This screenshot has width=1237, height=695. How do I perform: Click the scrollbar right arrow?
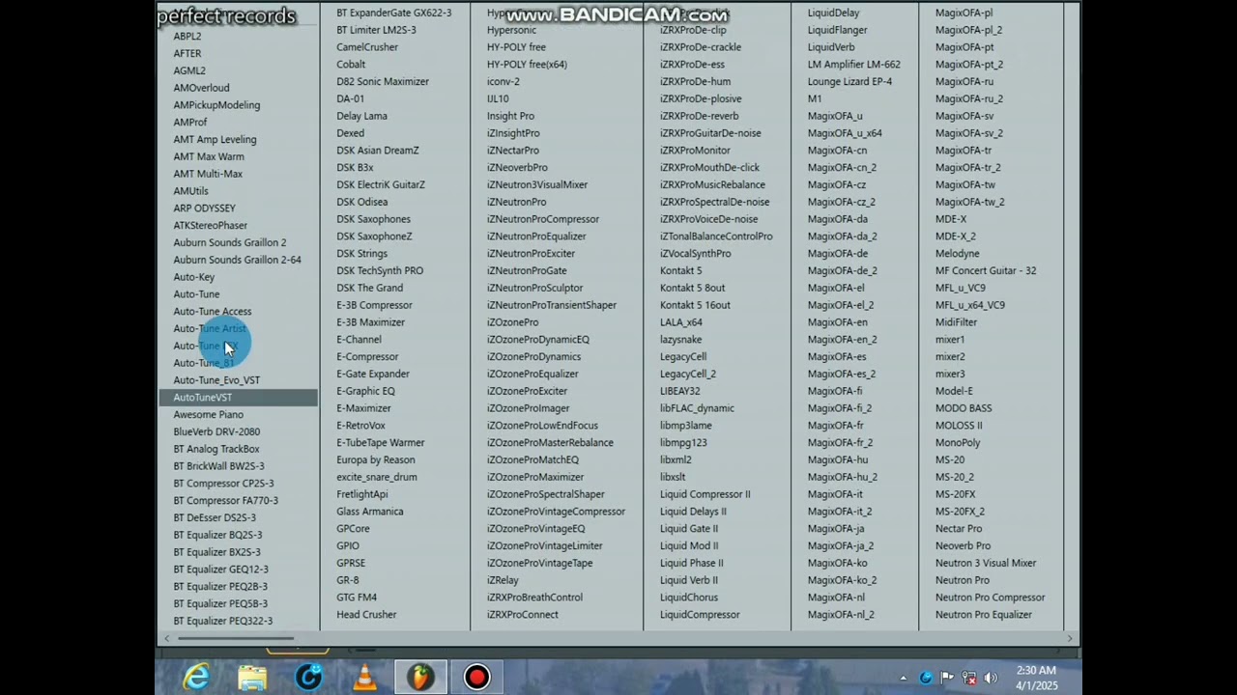coord(1069,638)
